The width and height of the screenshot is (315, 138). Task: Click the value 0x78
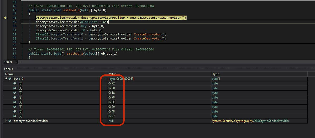click(x=112, y=97)
